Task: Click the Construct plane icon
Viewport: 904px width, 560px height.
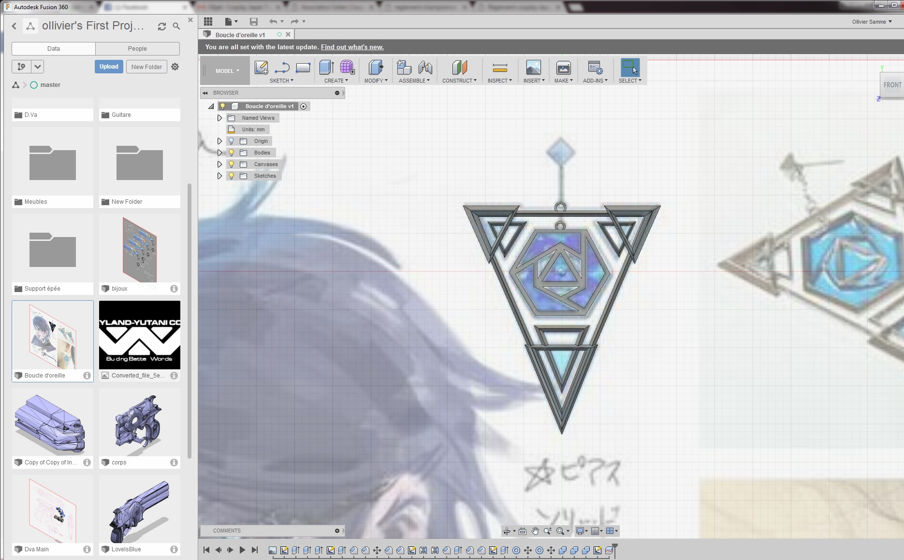Action: click(459, 68)
